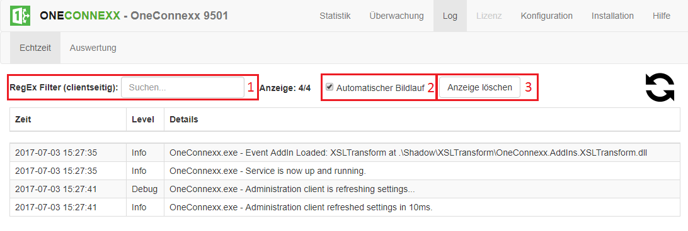This screenshot has width=688, height=231.
Task: Select the Debug level log entry
Action: point(345,189)
